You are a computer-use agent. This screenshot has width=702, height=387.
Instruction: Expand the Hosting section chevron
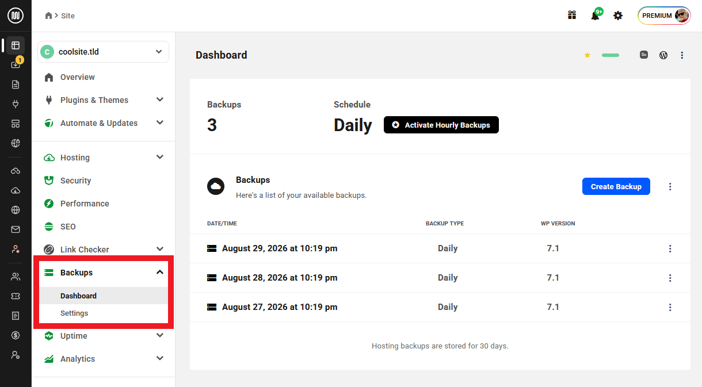tap(160, 157)
